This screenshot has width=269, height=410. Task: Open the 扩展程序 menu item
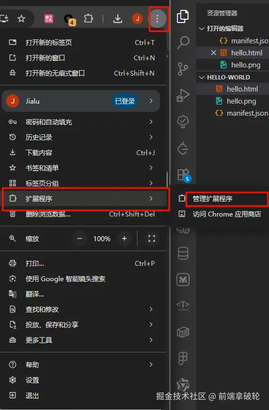[83, 198]
